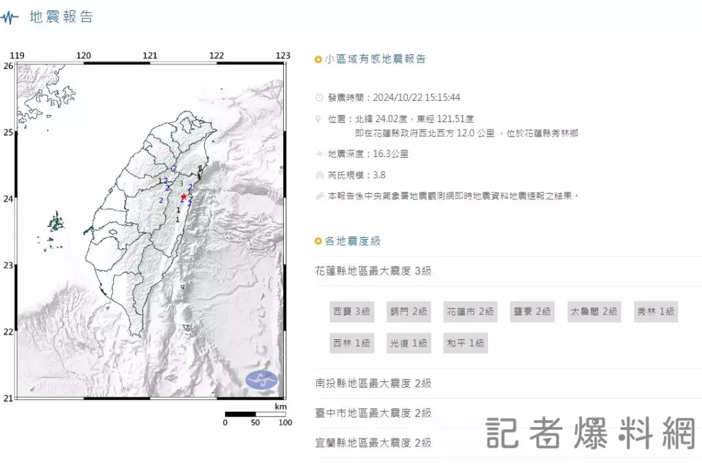Click the red star epicenter marker
702x464 pixels.
pos(184,197)
